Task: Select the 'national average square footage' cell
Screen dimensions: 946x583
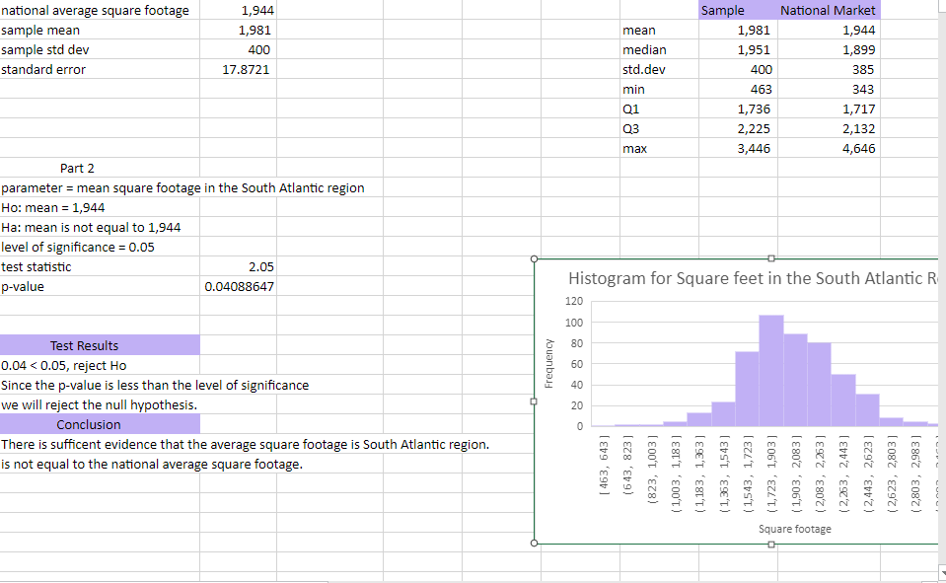Action: click(100, 10)
